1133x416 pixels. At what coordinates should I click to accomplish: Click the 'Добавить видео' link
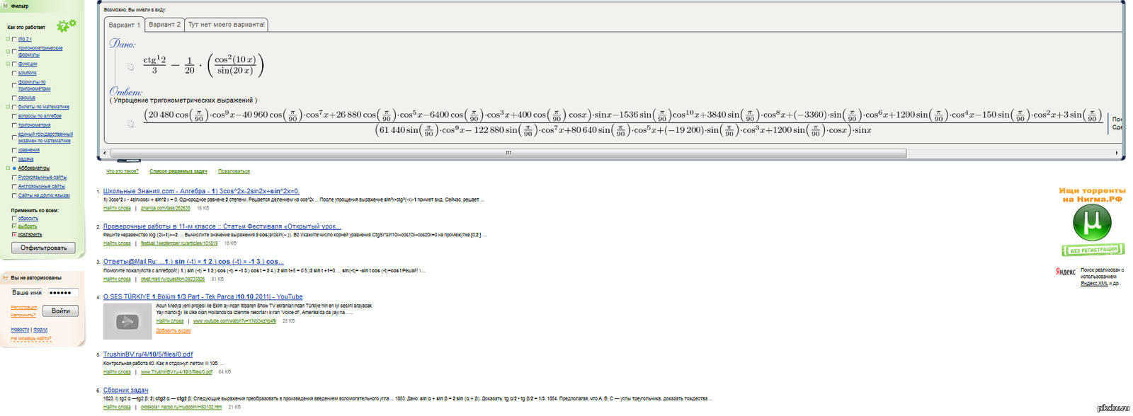(173, 330)
